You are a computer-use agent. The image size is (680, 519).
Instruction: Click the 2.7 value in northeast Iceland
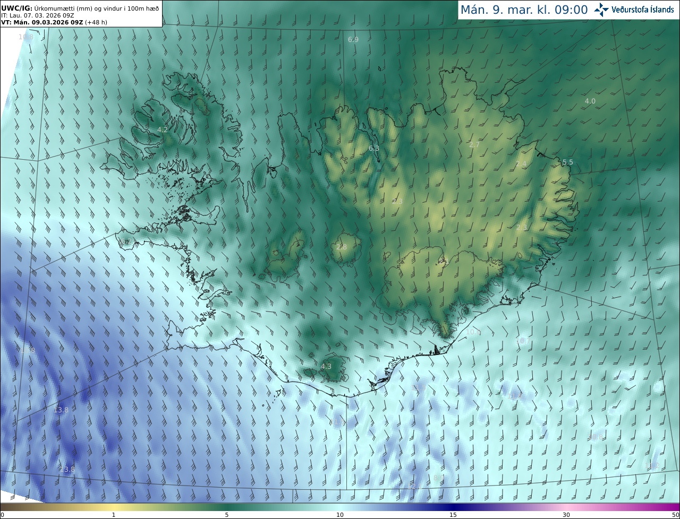(x=475, y=144)
